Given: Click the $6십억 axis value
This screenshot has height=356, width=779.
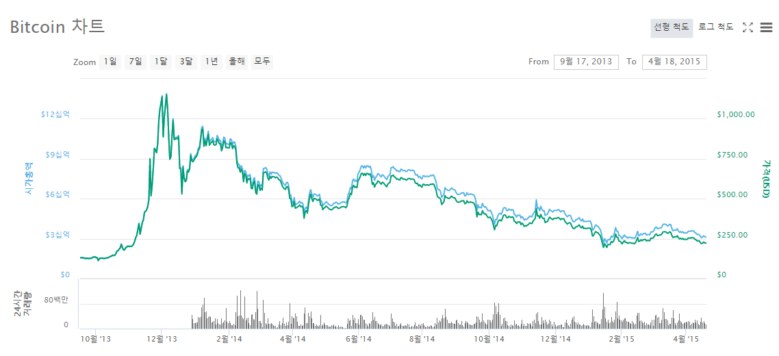Looking at the screenshot, I should coord(57,194).
